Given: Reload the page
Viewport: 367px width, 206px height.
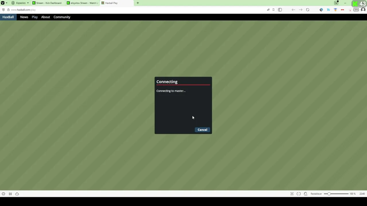Looking at the screenshot, I should (x=308, y=10).
